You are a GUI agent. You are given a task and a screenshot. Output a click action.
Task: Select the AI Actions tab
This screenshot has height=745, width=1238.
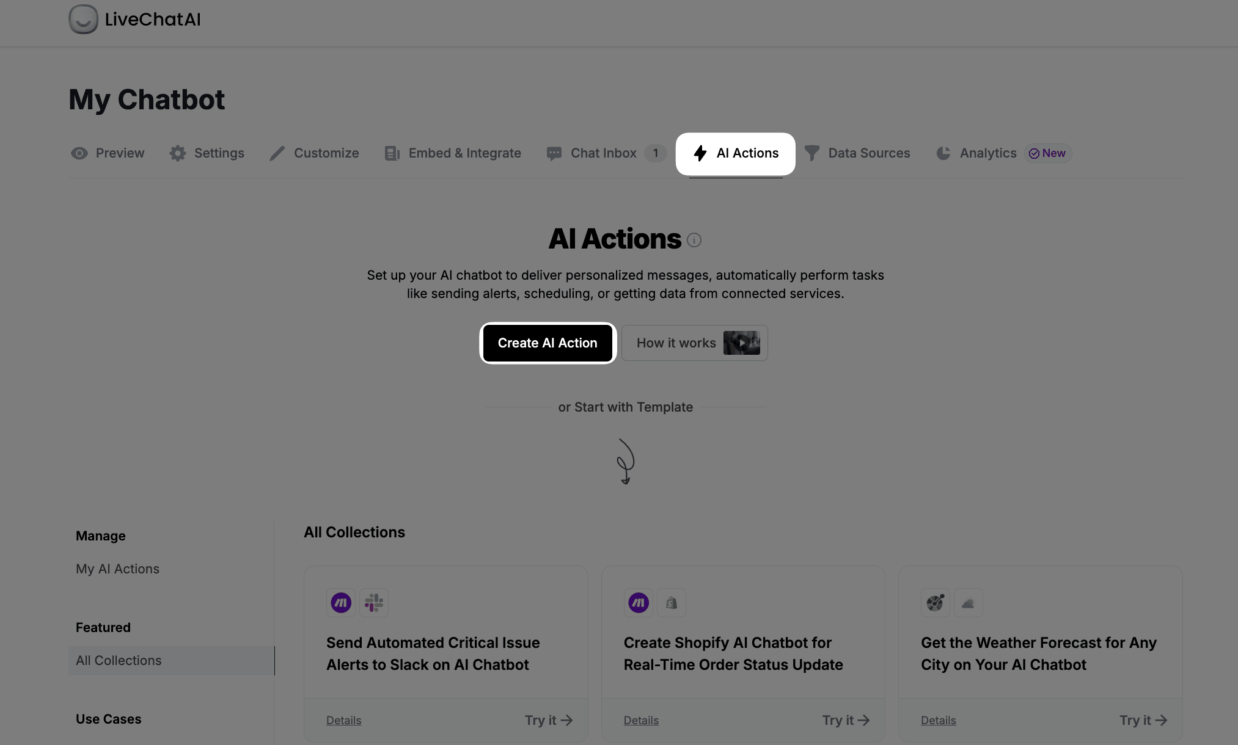pyautogui.click(x=735, y=152)
